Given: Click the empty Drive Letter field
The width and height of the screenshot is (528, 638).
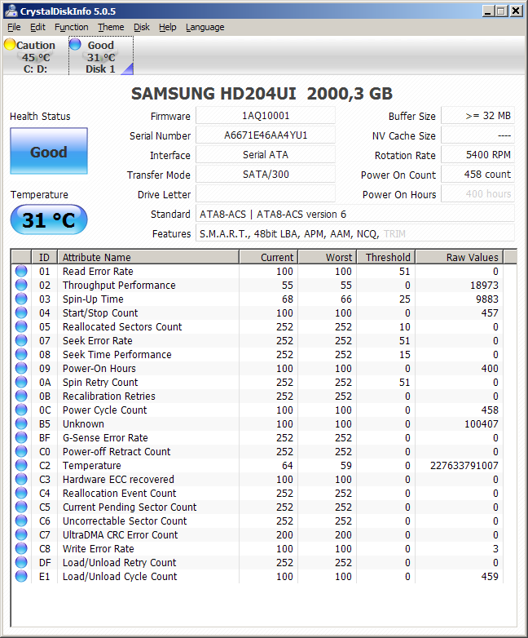Looking at the screenshot, I should (x=266, y=193).
